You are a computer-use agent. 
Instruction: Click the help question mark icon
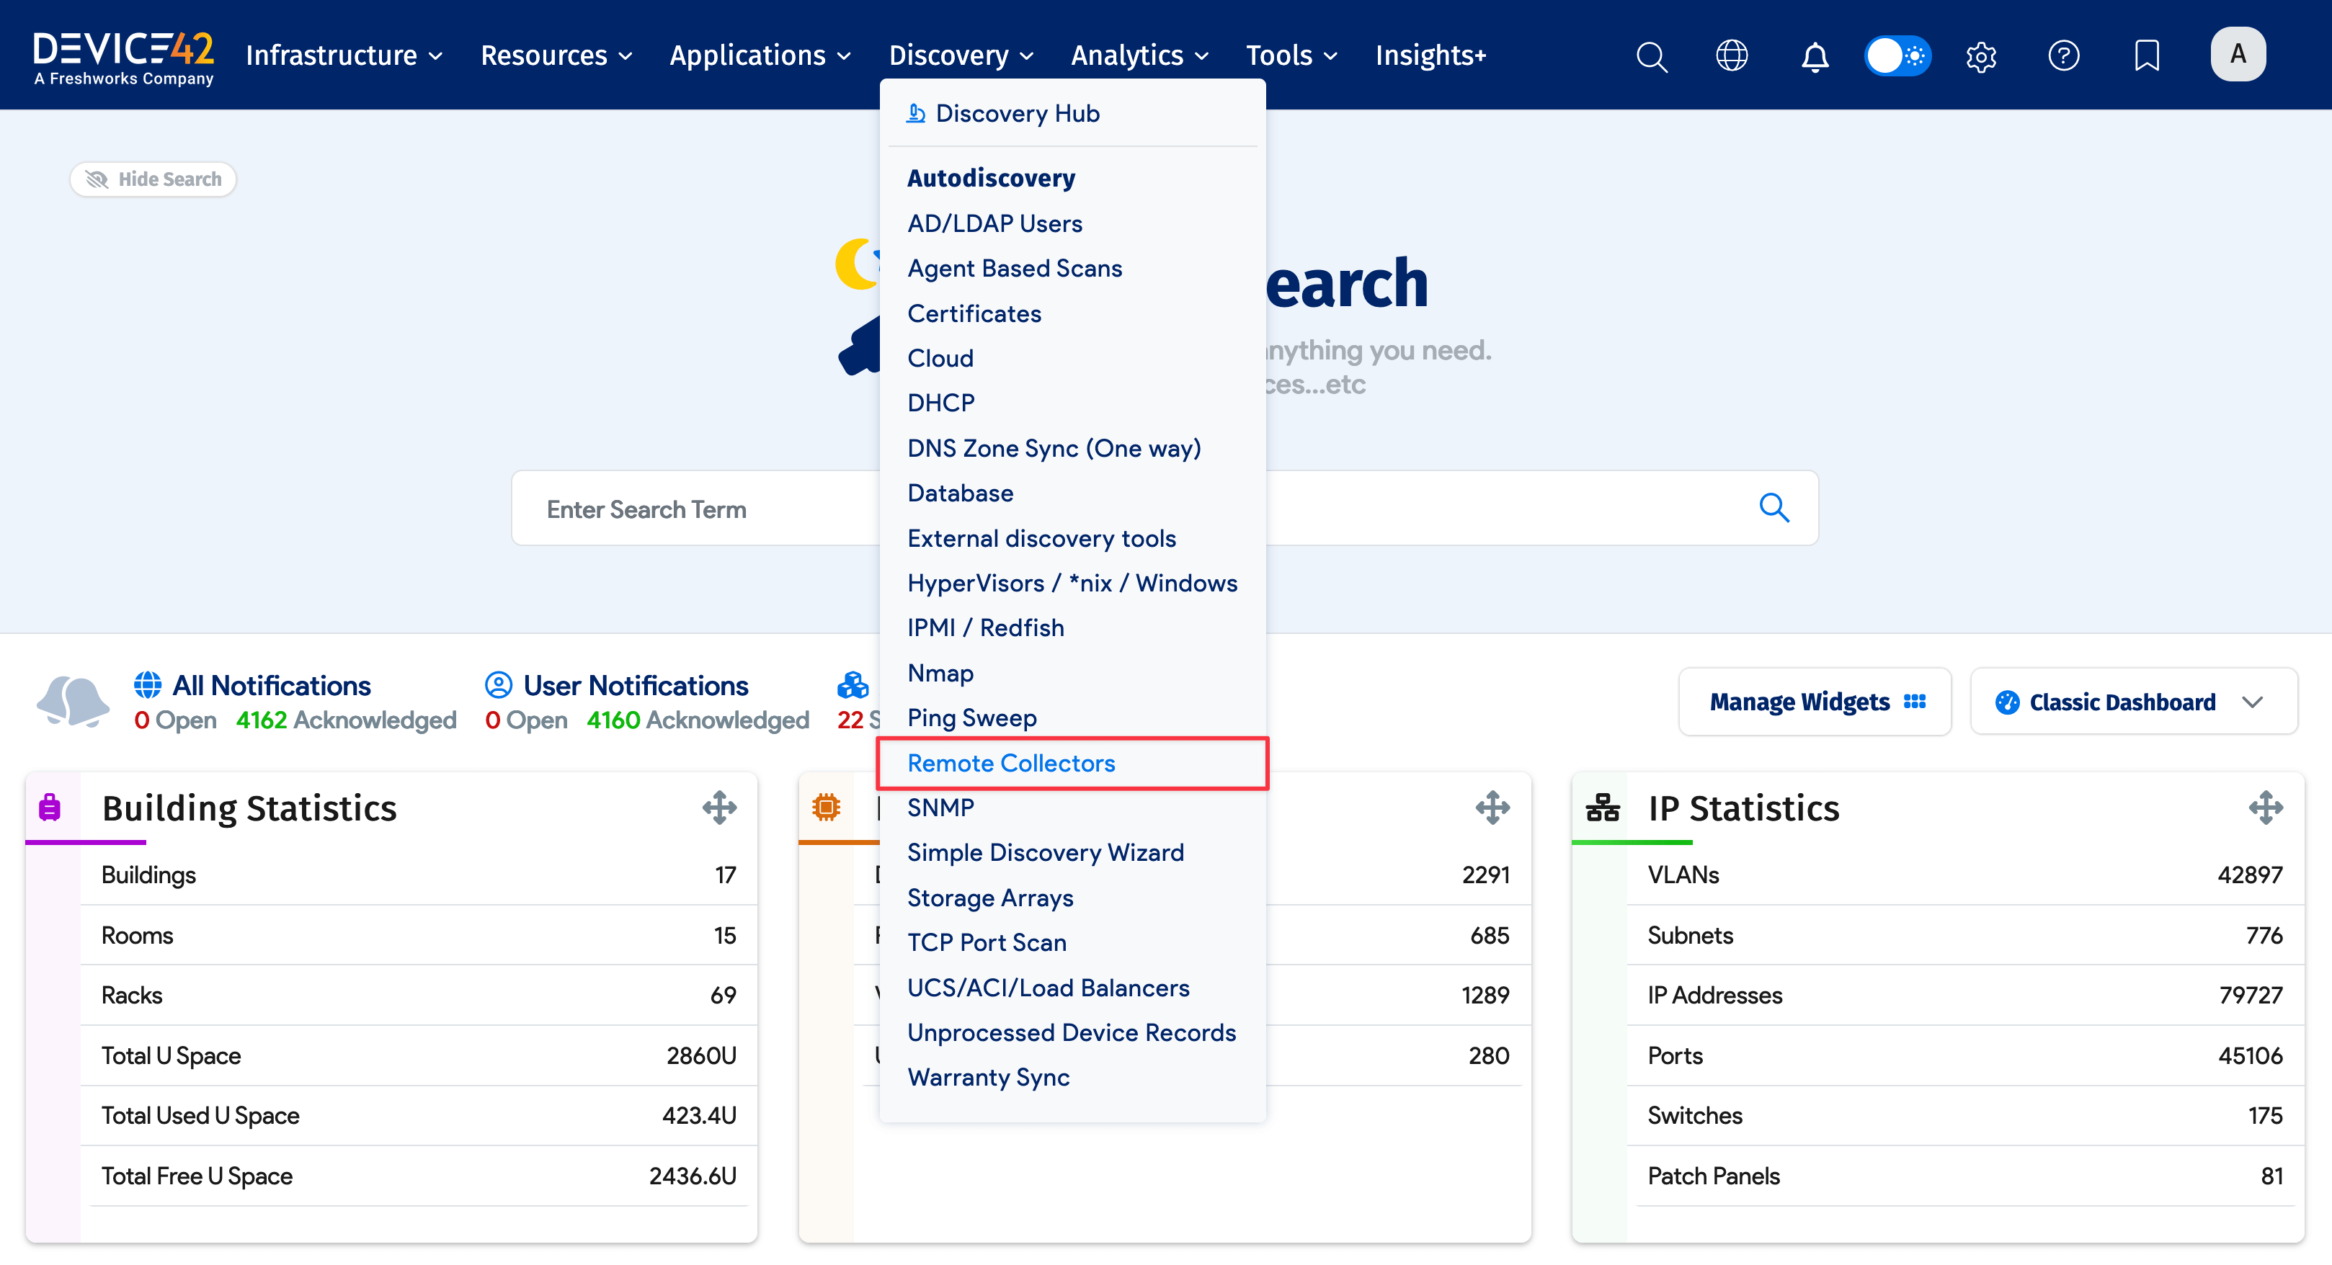[2063, 56]
